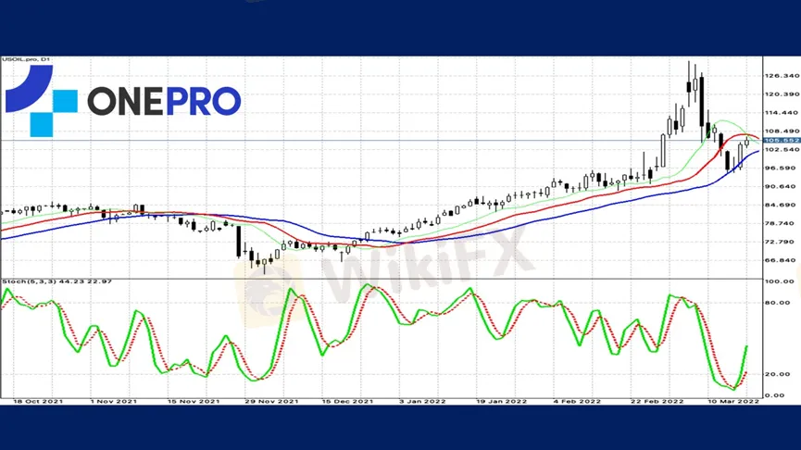Click the 1 Nov 2021 date label
This screenshot has height=450, width=801.
click(113, 402)
